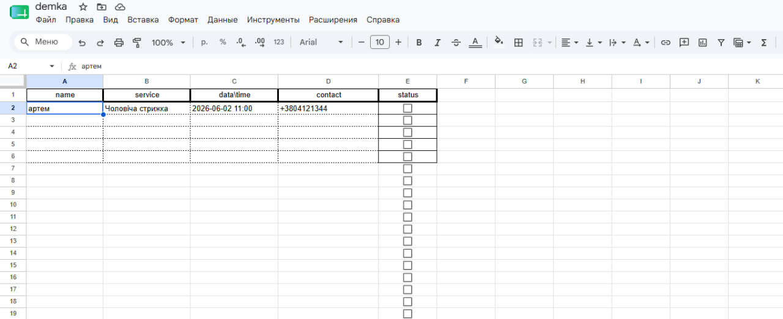Open the filter views dropdown
Image resolution: width=783 pixels, height=319 pixels.
742,43
